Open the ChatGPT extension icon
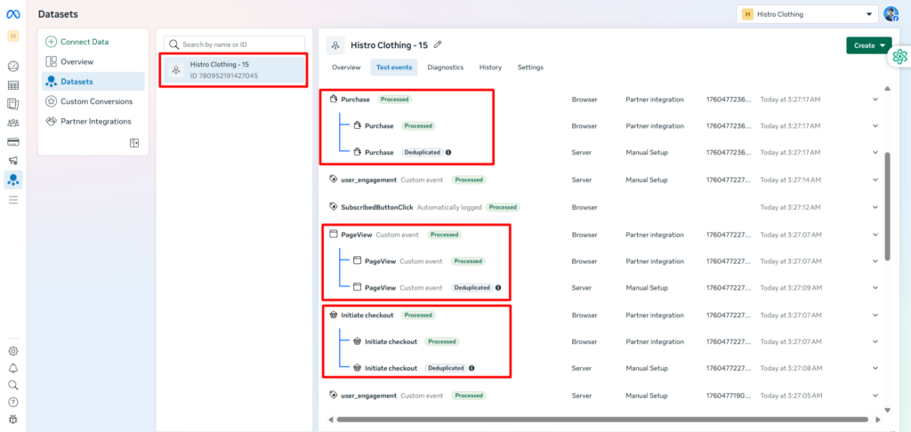Screen dimensions: 911x432 899,56
